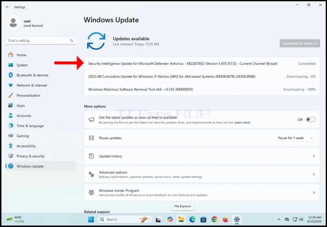Open the Home settings page

41,55
